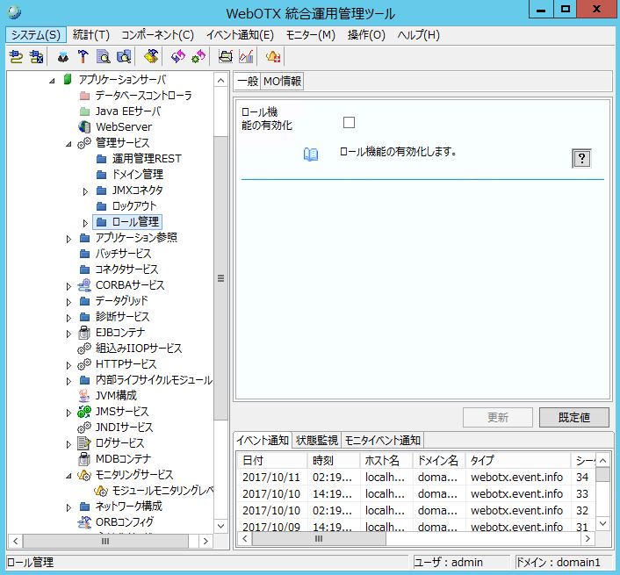Click the disconnect toolbar icon with X
The height and width of the screenshot is (575, 620).
36,57
